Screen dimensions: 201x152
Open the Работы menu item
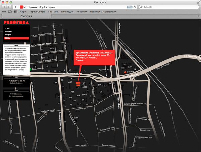coord(8,31)
